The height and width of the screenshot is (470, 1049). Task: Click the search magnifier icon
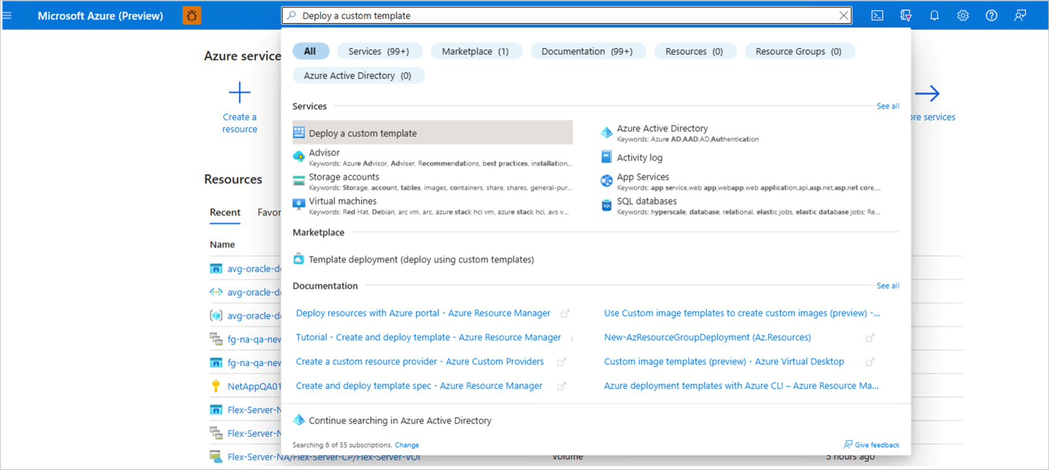pyautogui.click(x=291, y=15)
